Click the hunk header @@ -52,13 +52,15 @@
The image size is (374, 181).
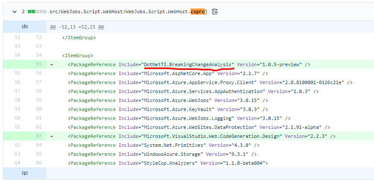(x=77, y=27)
